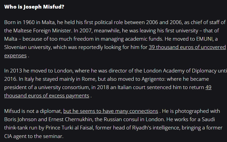Click the word 'Agrigento' in second paragraph
The height and width of the screenshot is (142, 227).
pos(153,79)
